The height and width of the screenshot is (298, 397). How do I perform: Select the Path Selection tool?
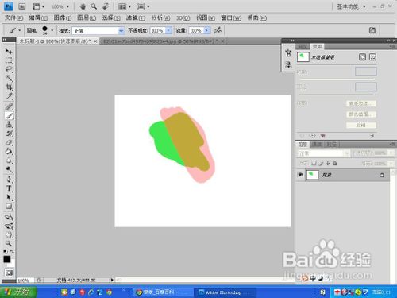9,198
